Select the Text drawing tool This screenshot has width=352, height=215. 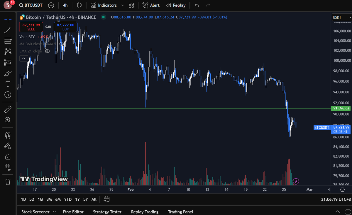click(8, 84)
